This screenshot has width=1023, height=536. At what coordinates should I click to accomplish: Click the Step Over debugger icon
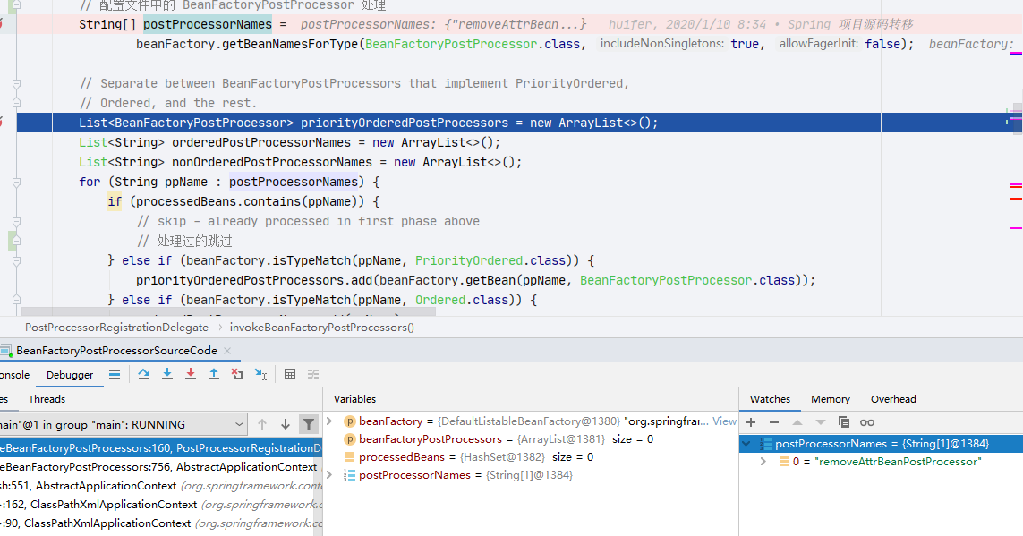(x=143, y=374)
